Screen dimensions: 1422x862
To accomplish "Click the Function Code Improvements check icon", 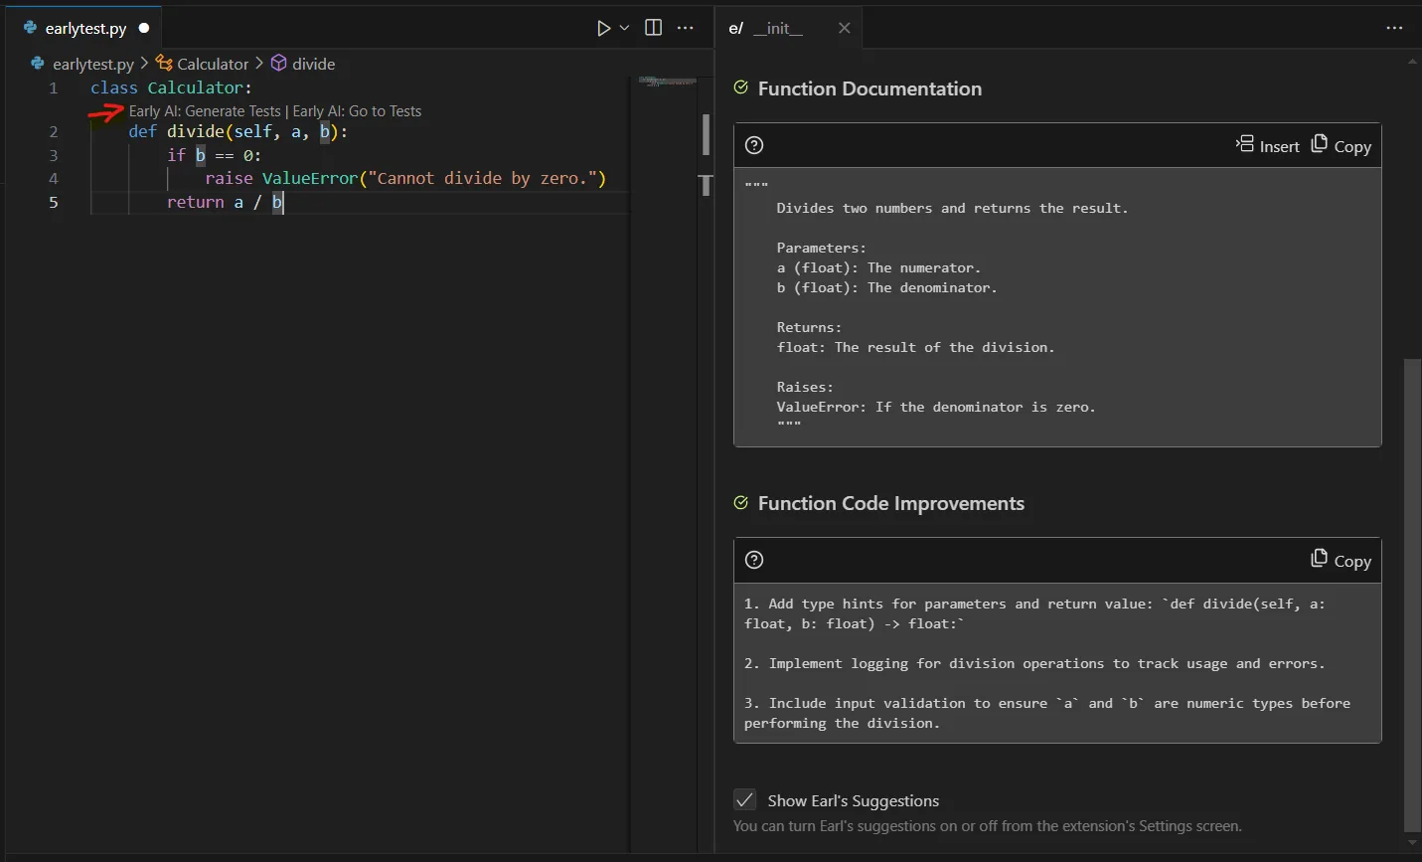I will pos(740,502).
